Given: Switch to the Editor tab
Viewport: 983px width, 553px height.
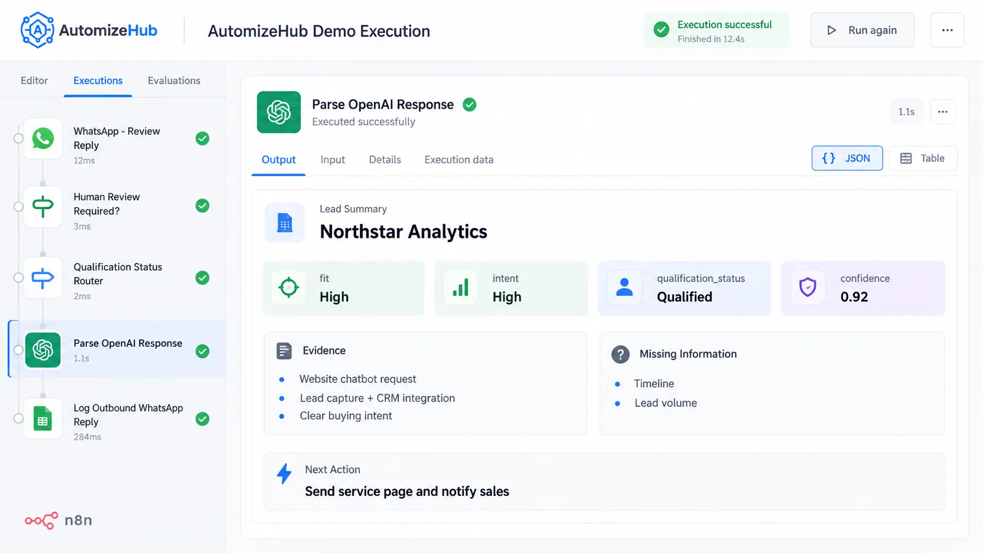Looking at the screenshot, I should [x=34, y=81].
